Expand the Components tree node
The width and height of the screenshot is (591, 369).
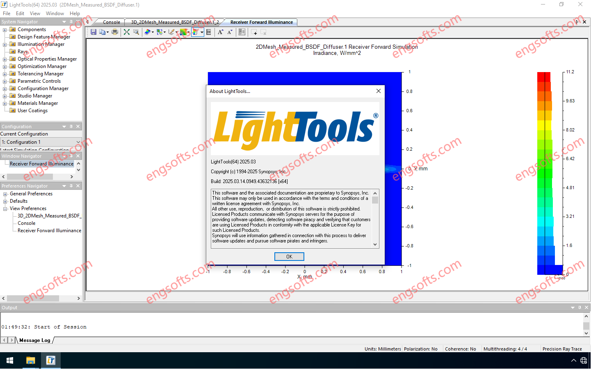pos(4,29)
